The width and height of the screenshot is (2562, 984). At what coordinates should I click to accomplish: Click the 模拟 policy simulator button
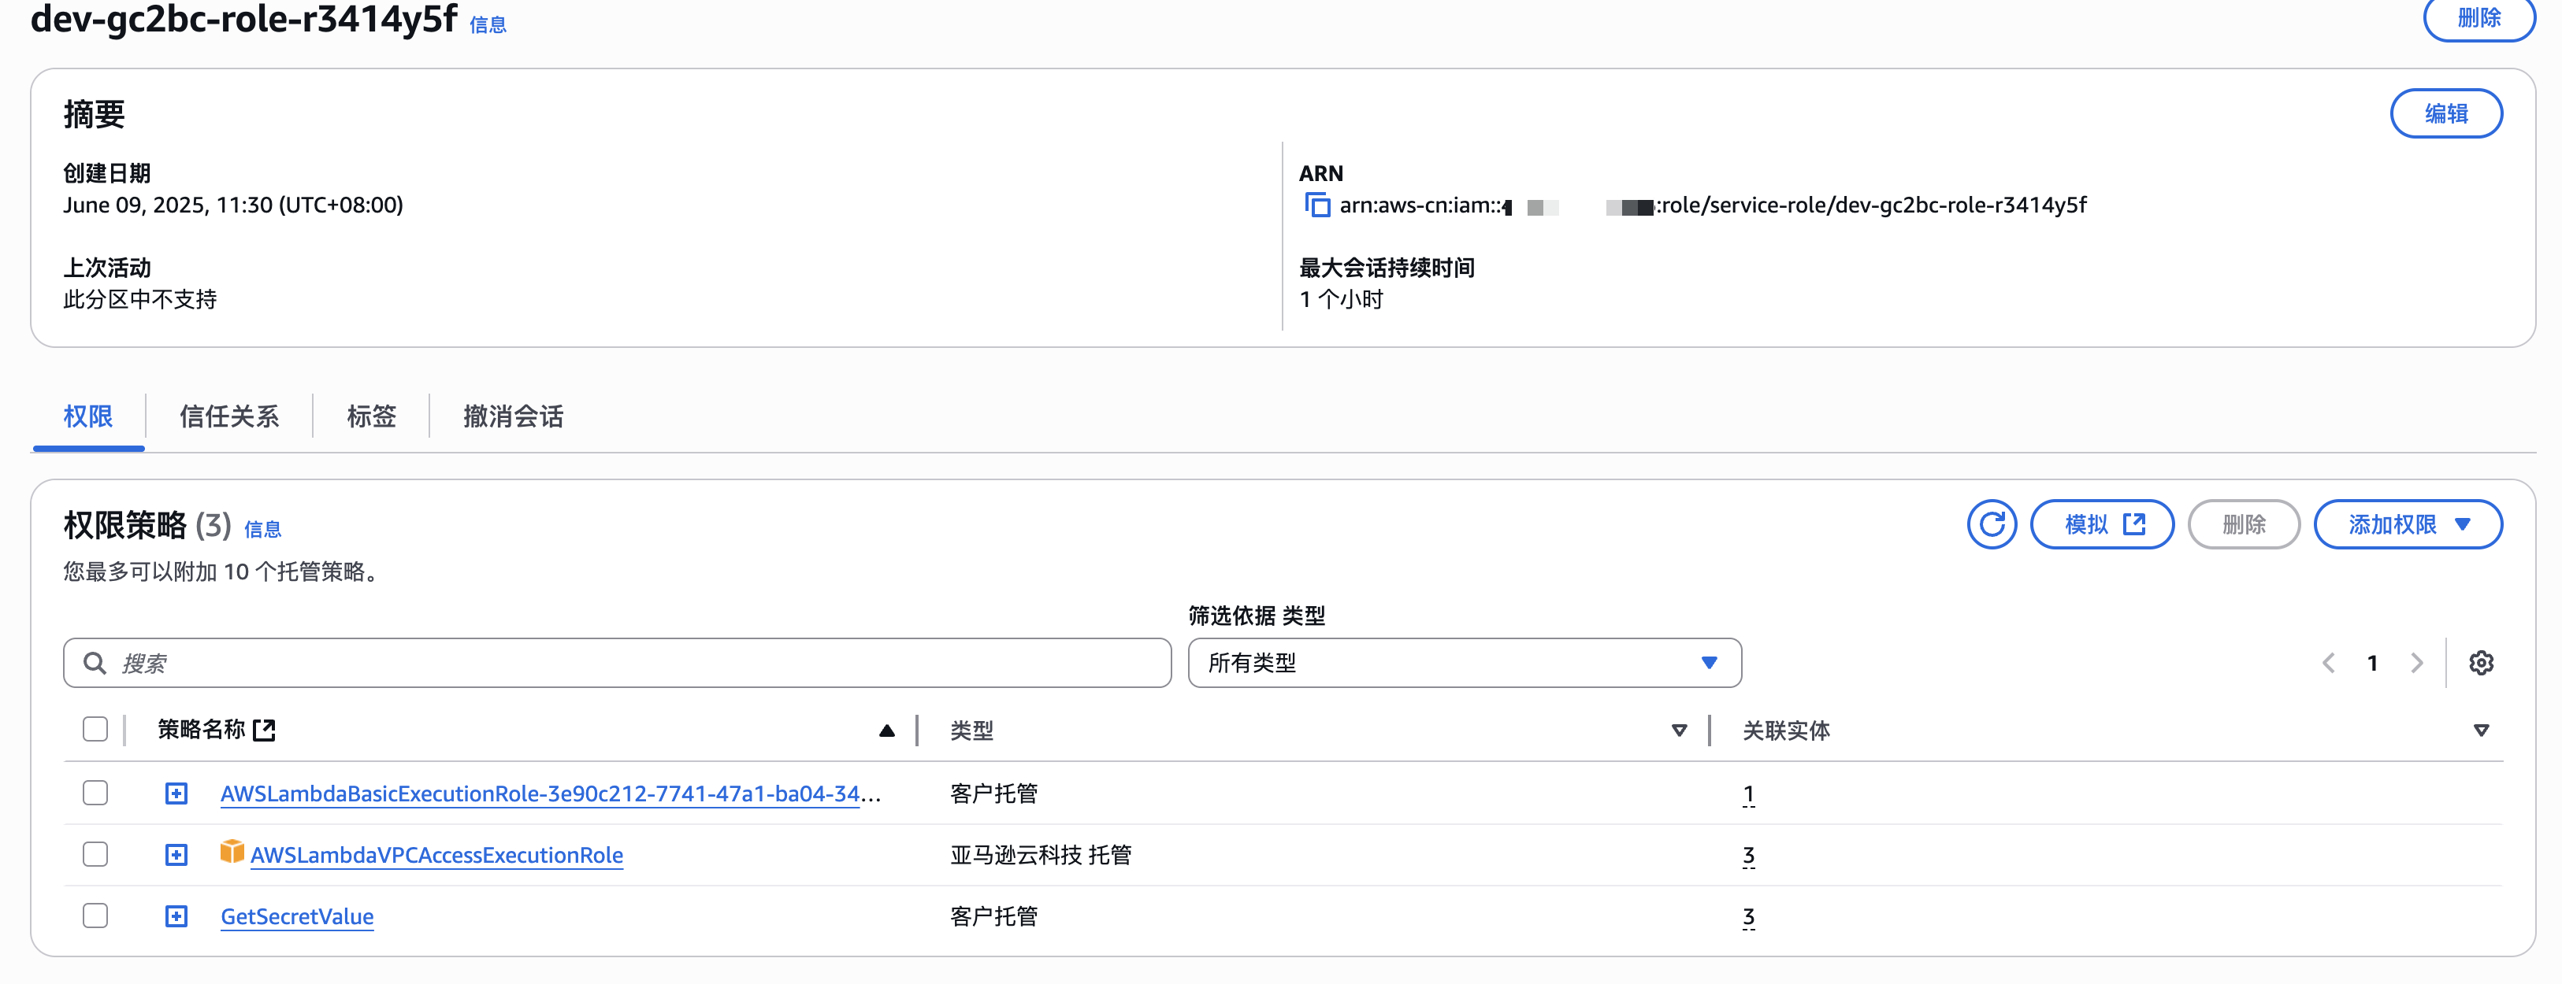click(x=2101, y=523)
